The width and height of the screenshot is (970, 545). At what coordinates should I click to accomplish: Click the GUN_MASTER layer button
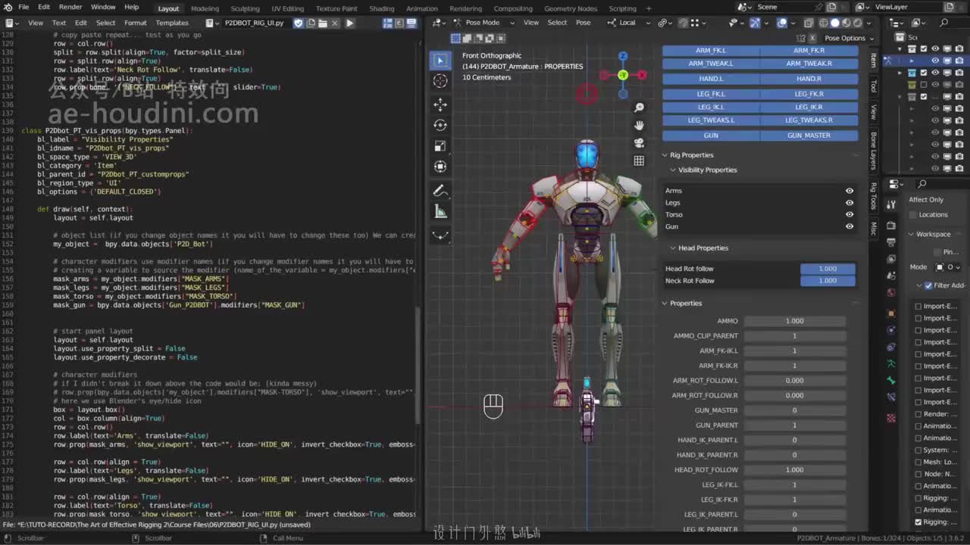tap(809, 135)
